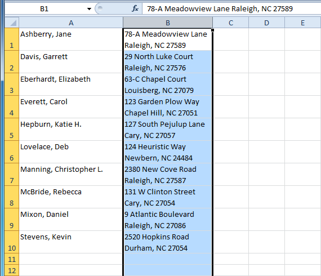This screenshot has height=276, width=321.
Task: Select row 5 header
Action: [12, 130]
